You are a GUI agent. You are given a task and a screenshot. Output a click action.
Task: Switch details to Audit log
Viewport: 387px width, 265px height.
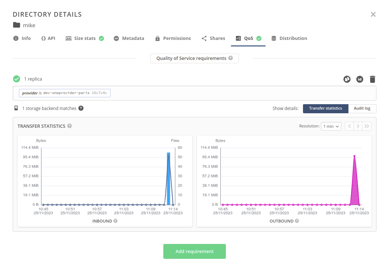point(362,109)
